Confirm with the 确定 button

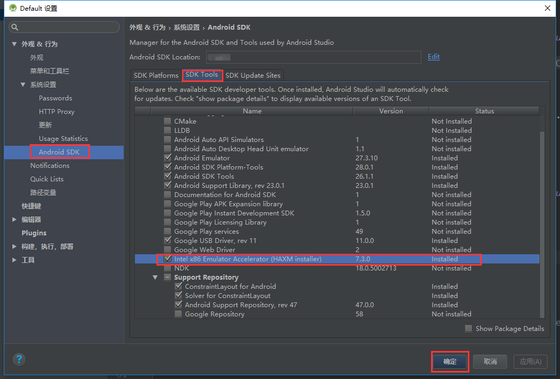[x=449, y=362]
